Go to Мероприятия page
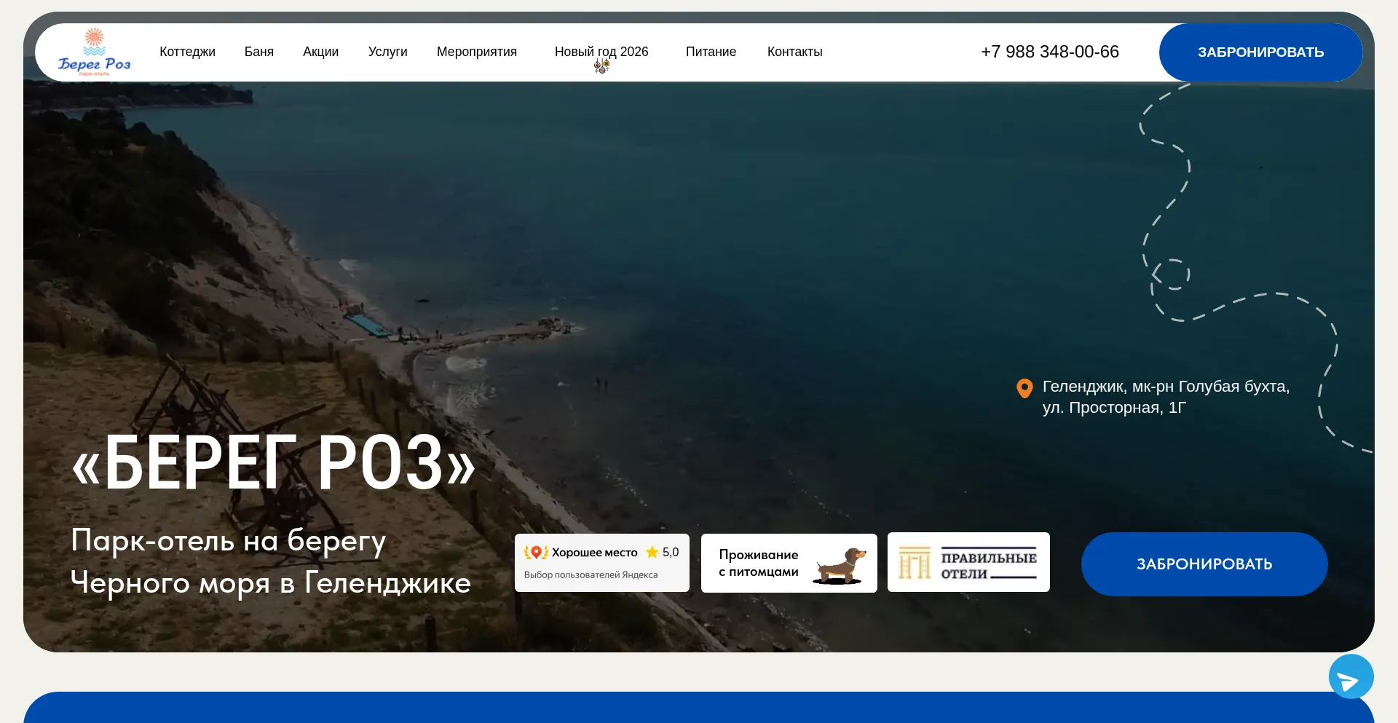 click(476, 52)
